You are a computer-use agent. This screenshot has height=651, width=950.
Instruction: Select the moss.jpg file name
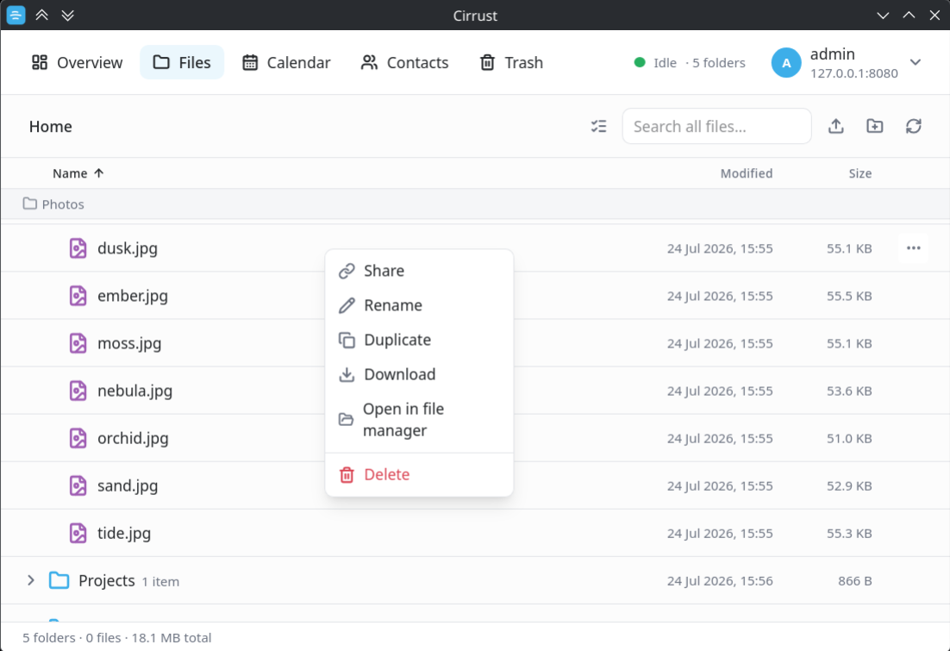click(x=129, y=343)
